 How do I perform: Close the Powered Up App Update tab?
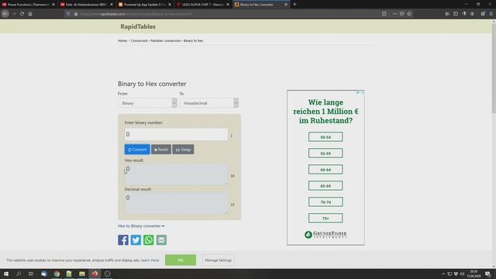(x=170, y=5)
